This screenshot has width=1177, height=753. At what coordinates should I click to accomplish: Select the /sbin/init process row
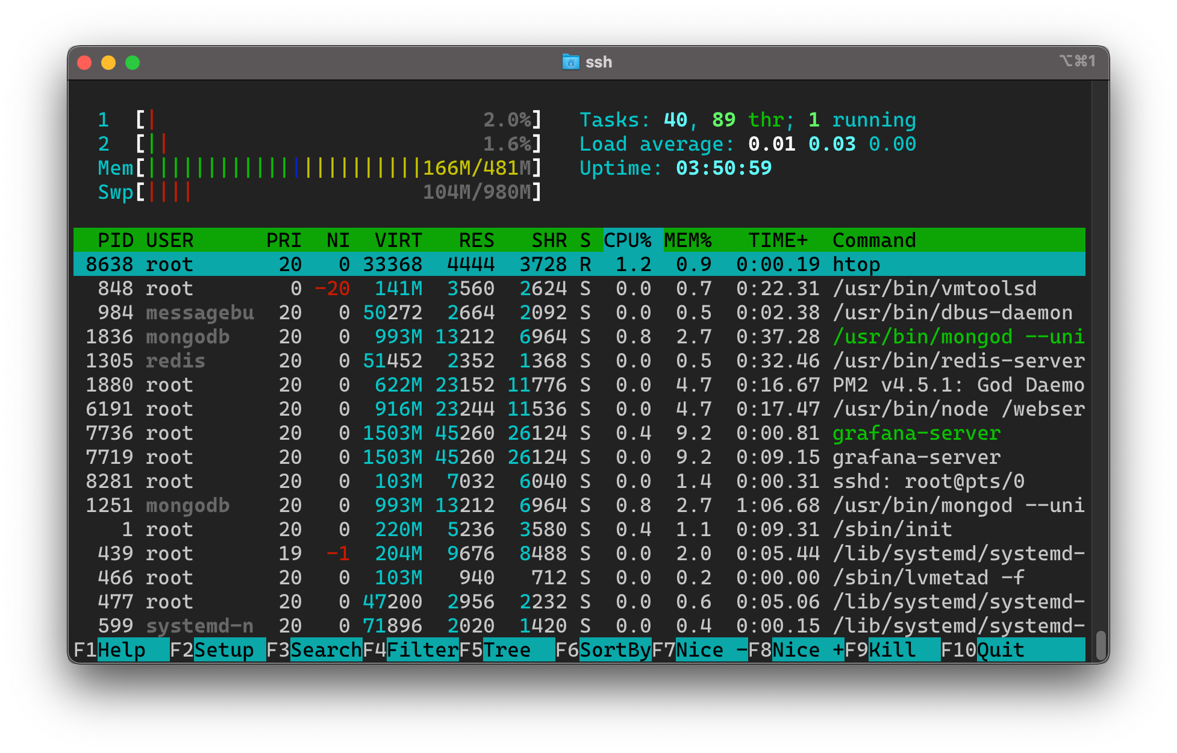[x=579, y=530]
